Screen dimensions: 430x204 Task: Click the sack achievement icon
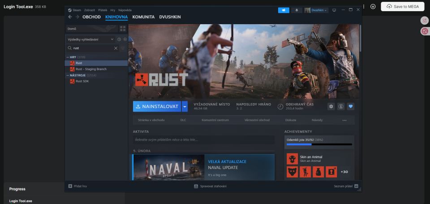pyautogui.click(x=318, y=172)
